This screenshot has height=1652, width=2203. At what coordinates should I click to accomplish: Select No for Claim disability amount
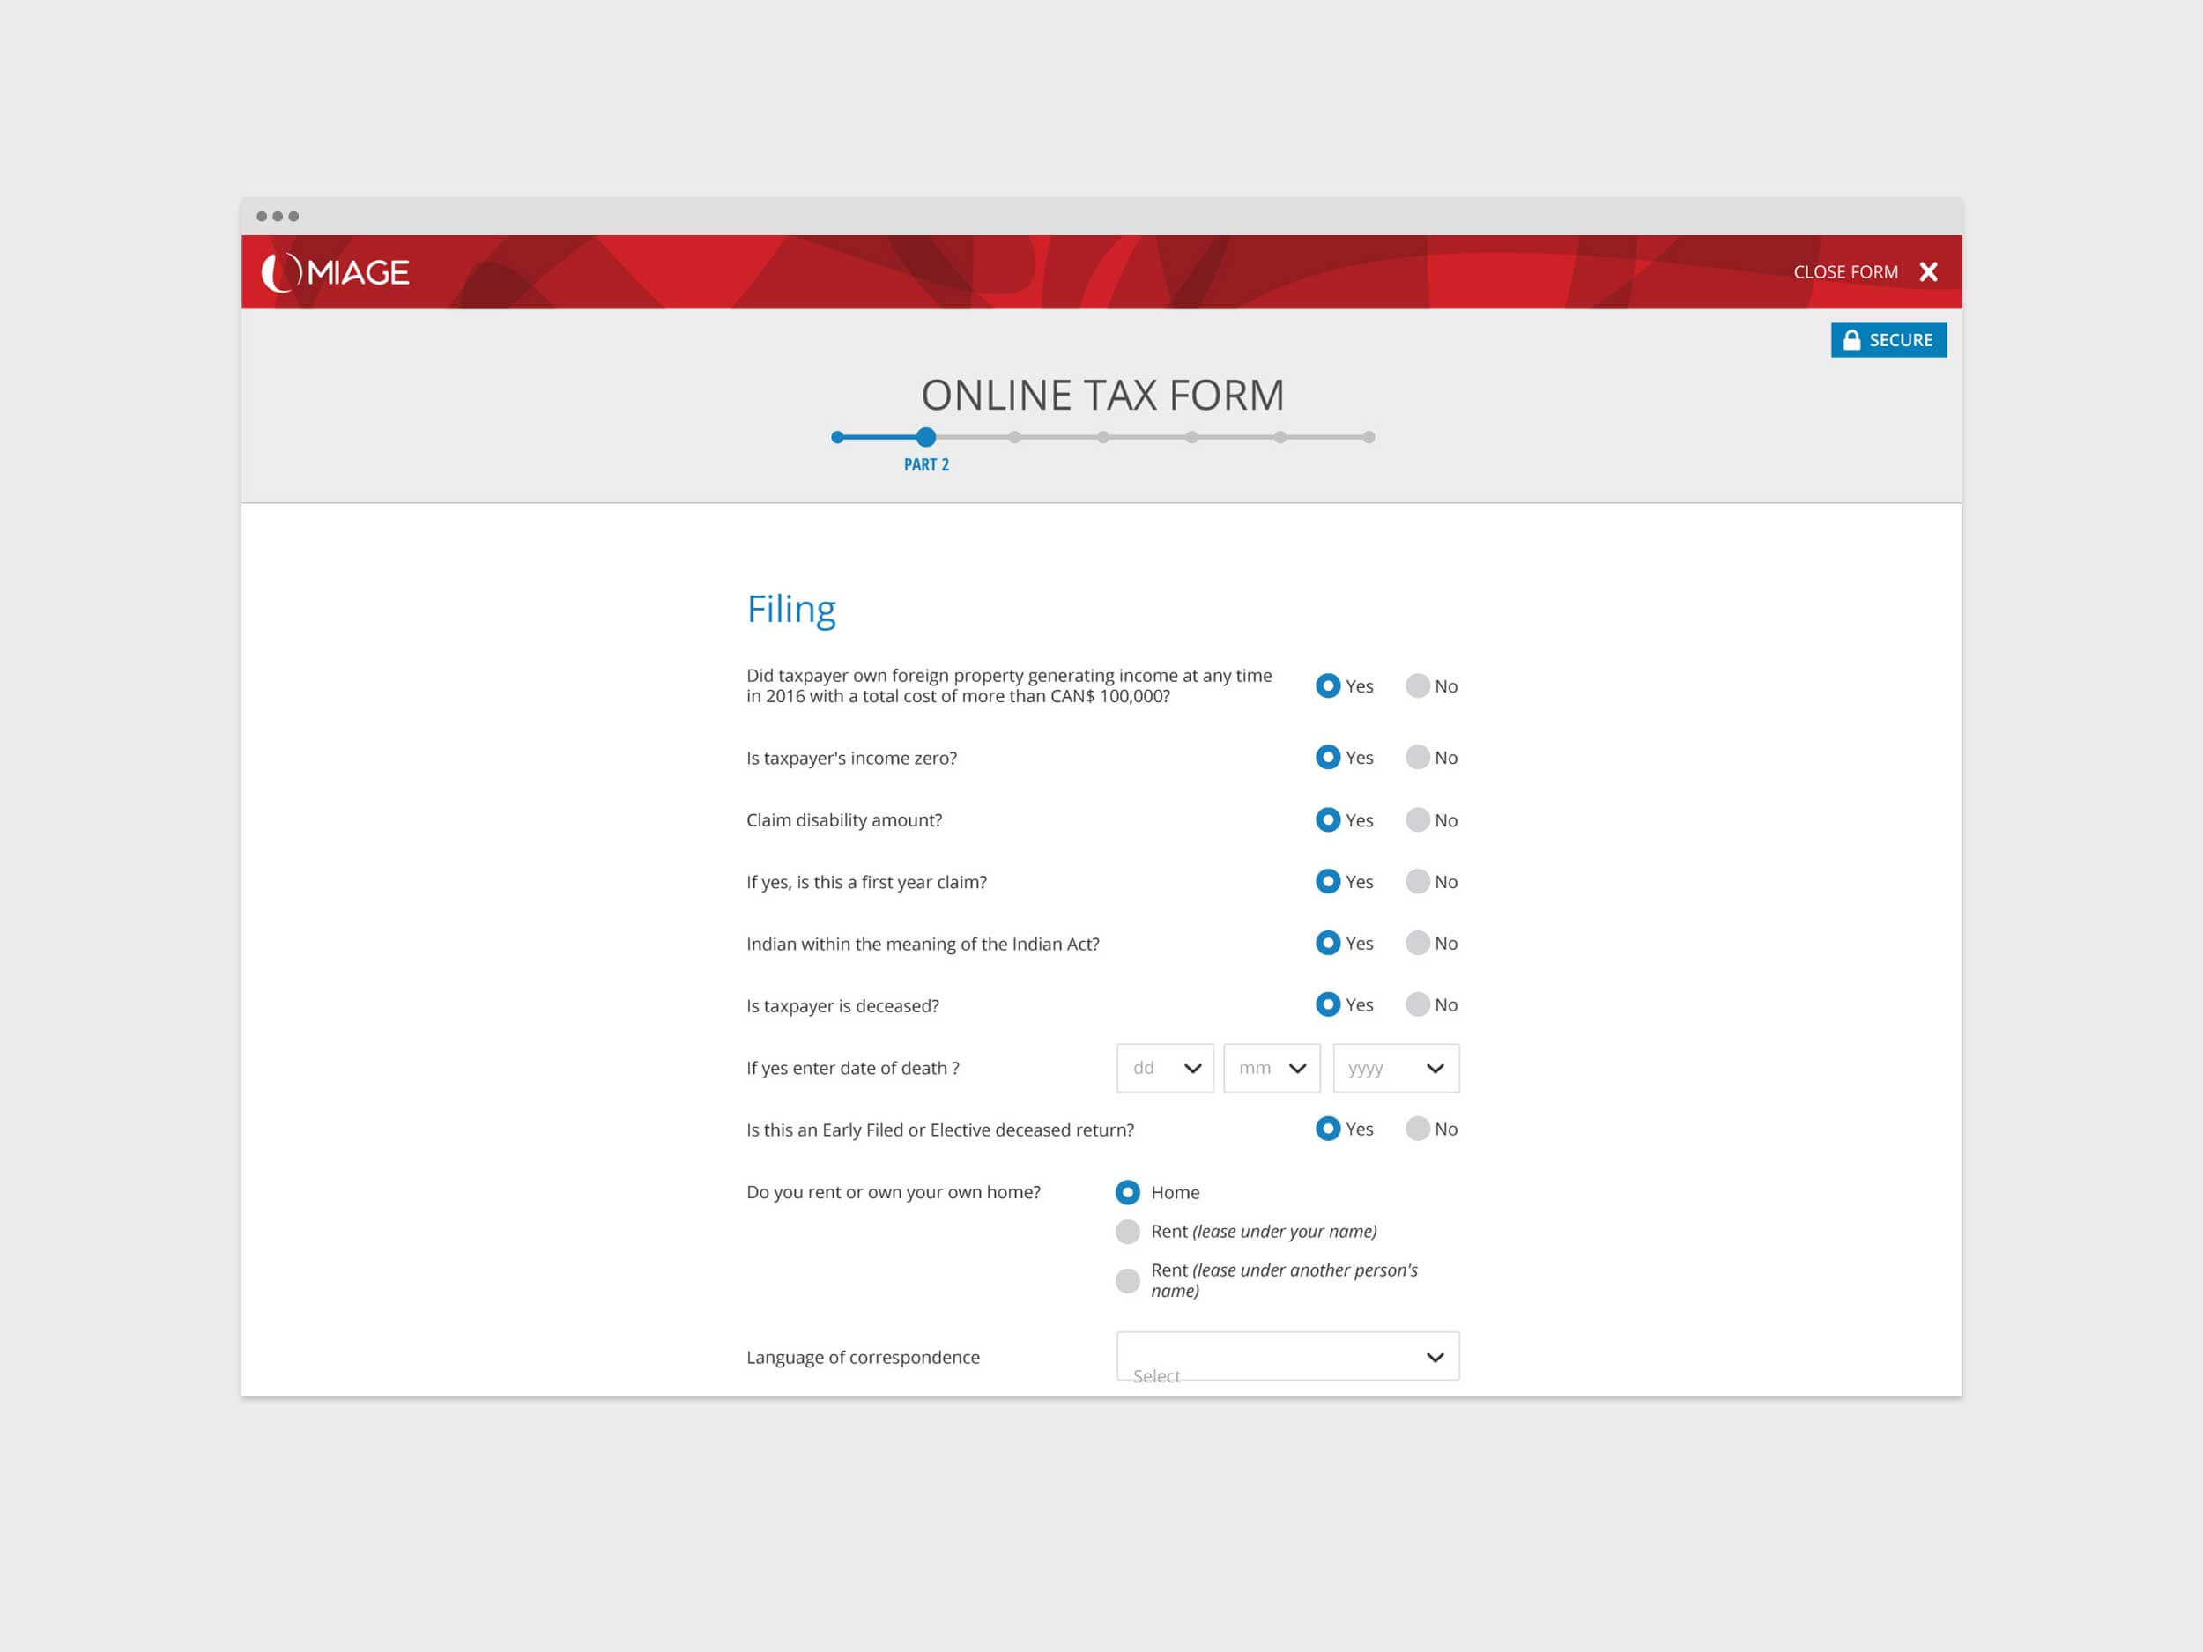pyautogui.click(x=1416, y=819)
